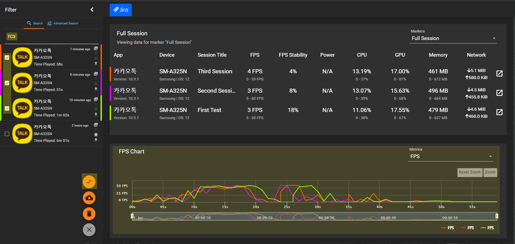The image size is (515, 244).
Task: Open the Advanced Search tab
Action: pyautogui.click(x=63, y=23)
